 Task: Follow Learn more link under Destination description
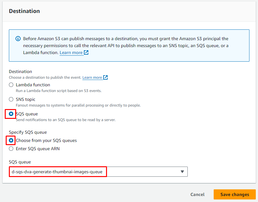92,77
